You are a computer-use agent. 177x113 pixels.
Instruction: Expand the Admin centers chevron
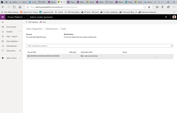(x=20, y=58)
